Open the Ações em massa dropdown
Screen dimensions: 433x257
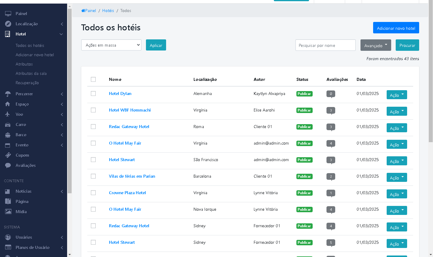pyautogui.click(x=111, y=45)
